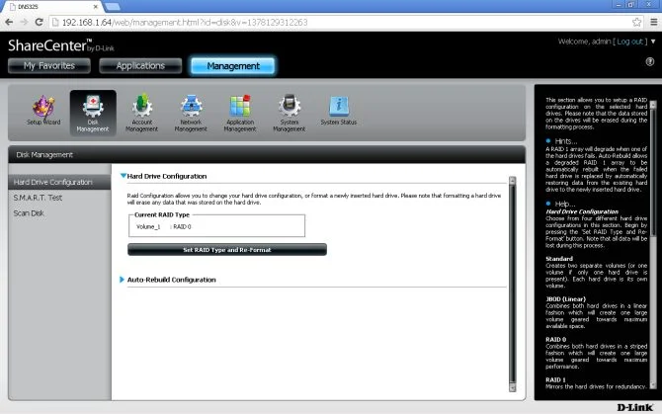Viewport: 662px width, 414px height.
Task: Select the Management tab
Action: pos(233,66)
